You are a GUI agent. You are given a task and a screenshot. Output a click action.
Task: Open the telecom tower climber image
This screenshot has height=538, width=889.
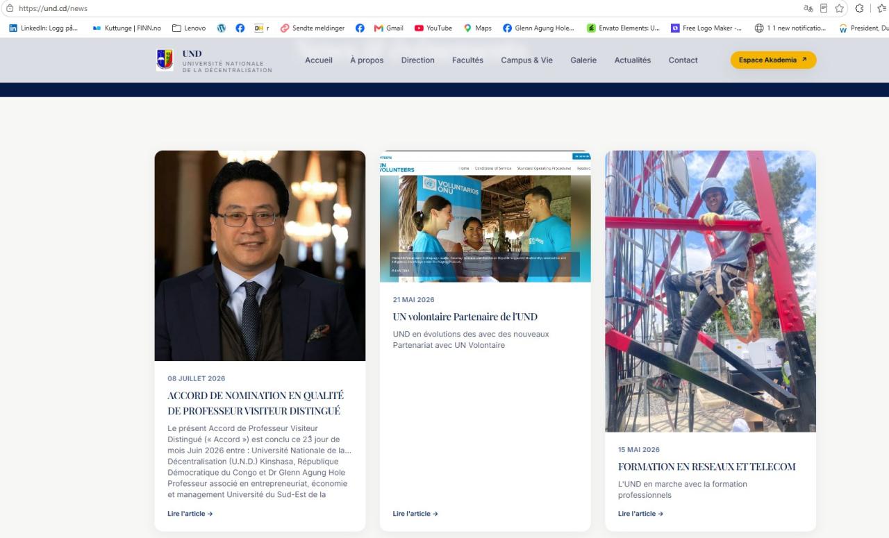[711, 292]
